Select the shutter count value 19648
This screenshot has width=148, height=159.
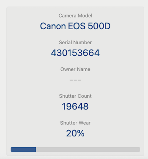point(75,107)
